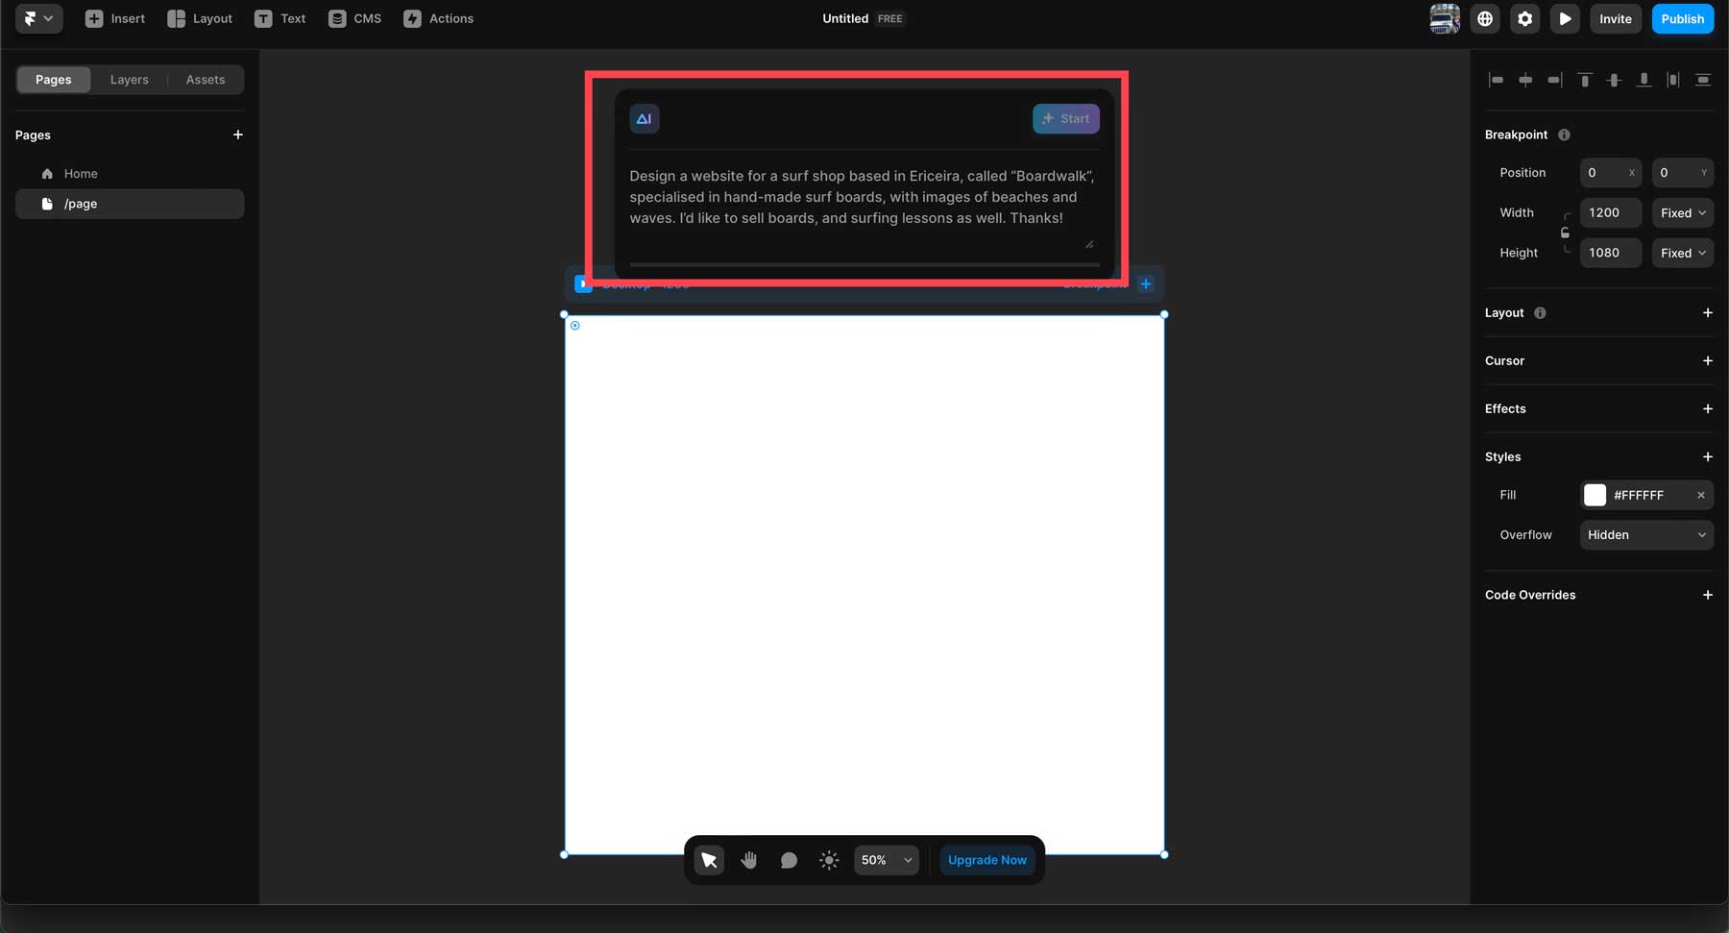Screen dimensions: 1729x933
Task: Open the zoom percentage dropdown
Action: tap(884, 860)
